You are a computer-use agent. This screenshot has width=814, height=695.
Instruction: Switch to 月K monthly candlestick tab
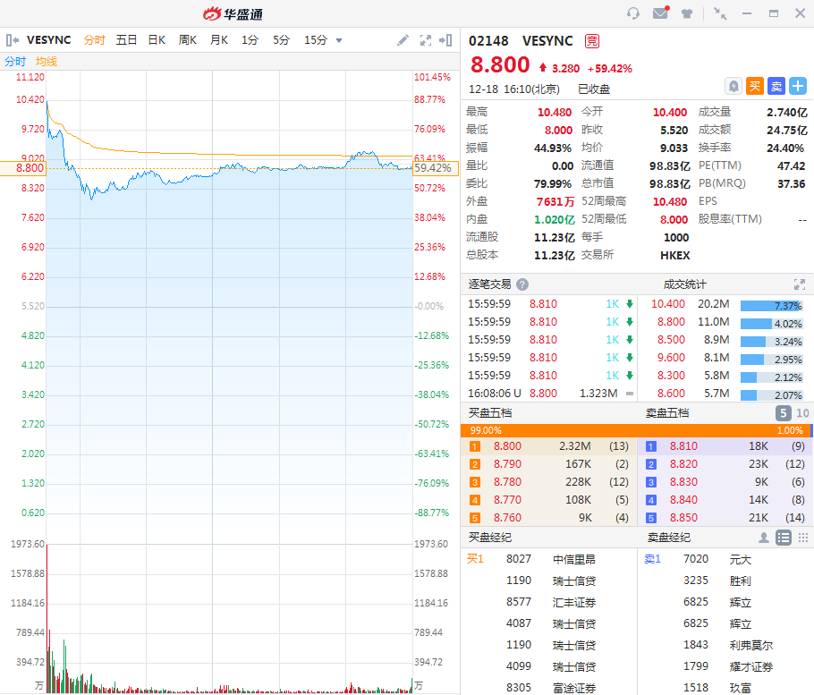click(x=219, y=40)
